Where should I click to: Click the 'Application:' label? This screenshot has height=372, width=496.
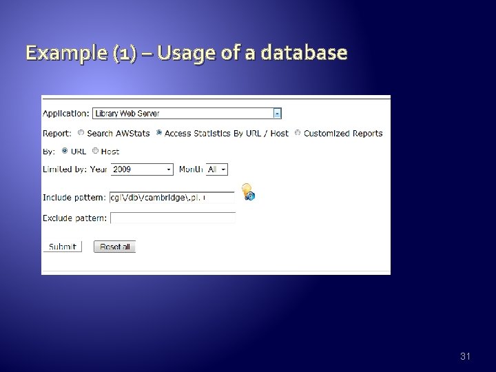click(66, 113)
